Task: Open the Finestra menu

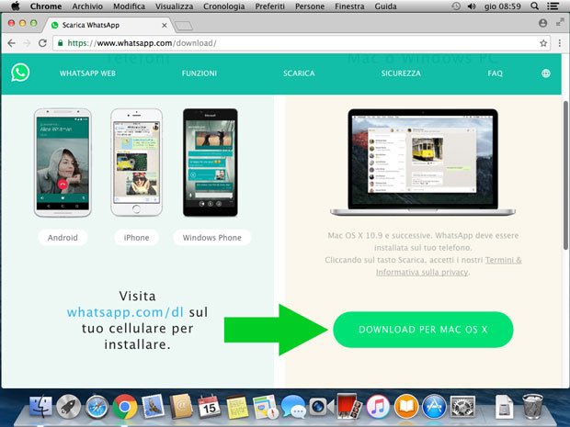Action: point(349,6)
